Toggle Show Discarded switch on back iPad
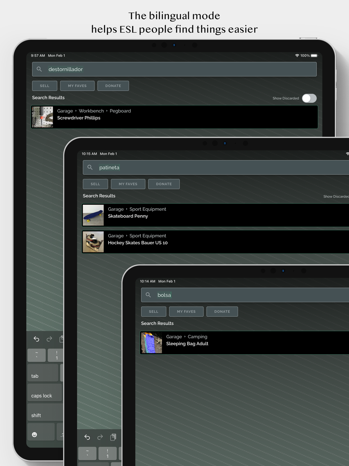This screenshot has height=466, width=349. [309, 98]
